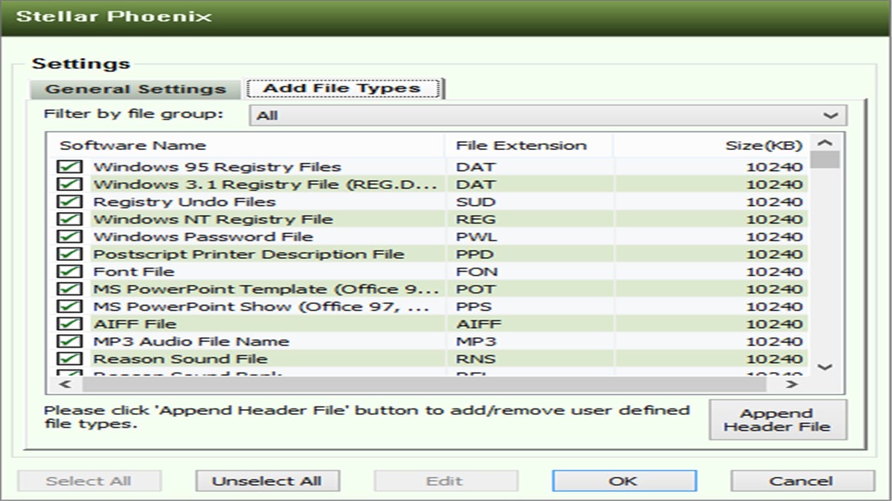The height and width of the screenshot is (501, 892).
Task: Uncheck Windows Password File
Action: pyautogui.click(x=69, y=236)
